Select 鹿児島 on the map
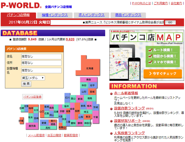The width and height of the screenshot is (185, 142). point(32,126)
